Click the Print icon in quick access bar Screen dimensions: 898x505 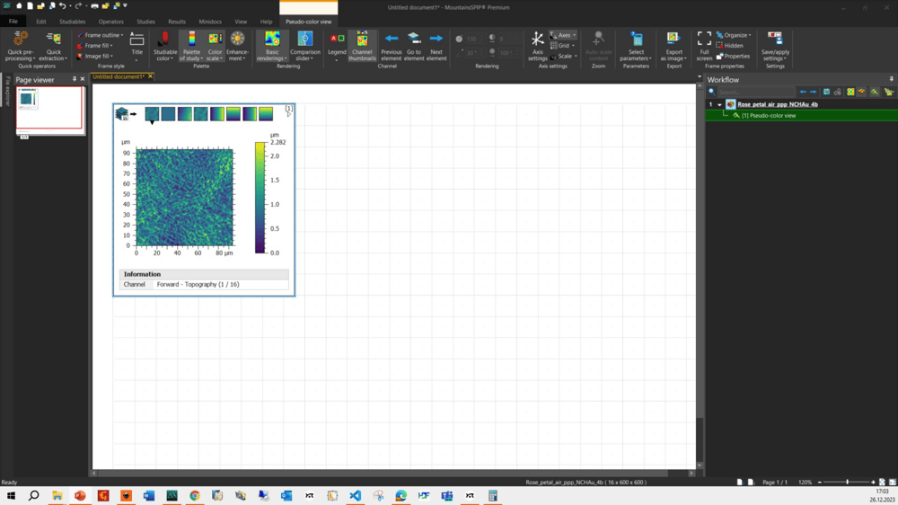click(x=94, y=5)
